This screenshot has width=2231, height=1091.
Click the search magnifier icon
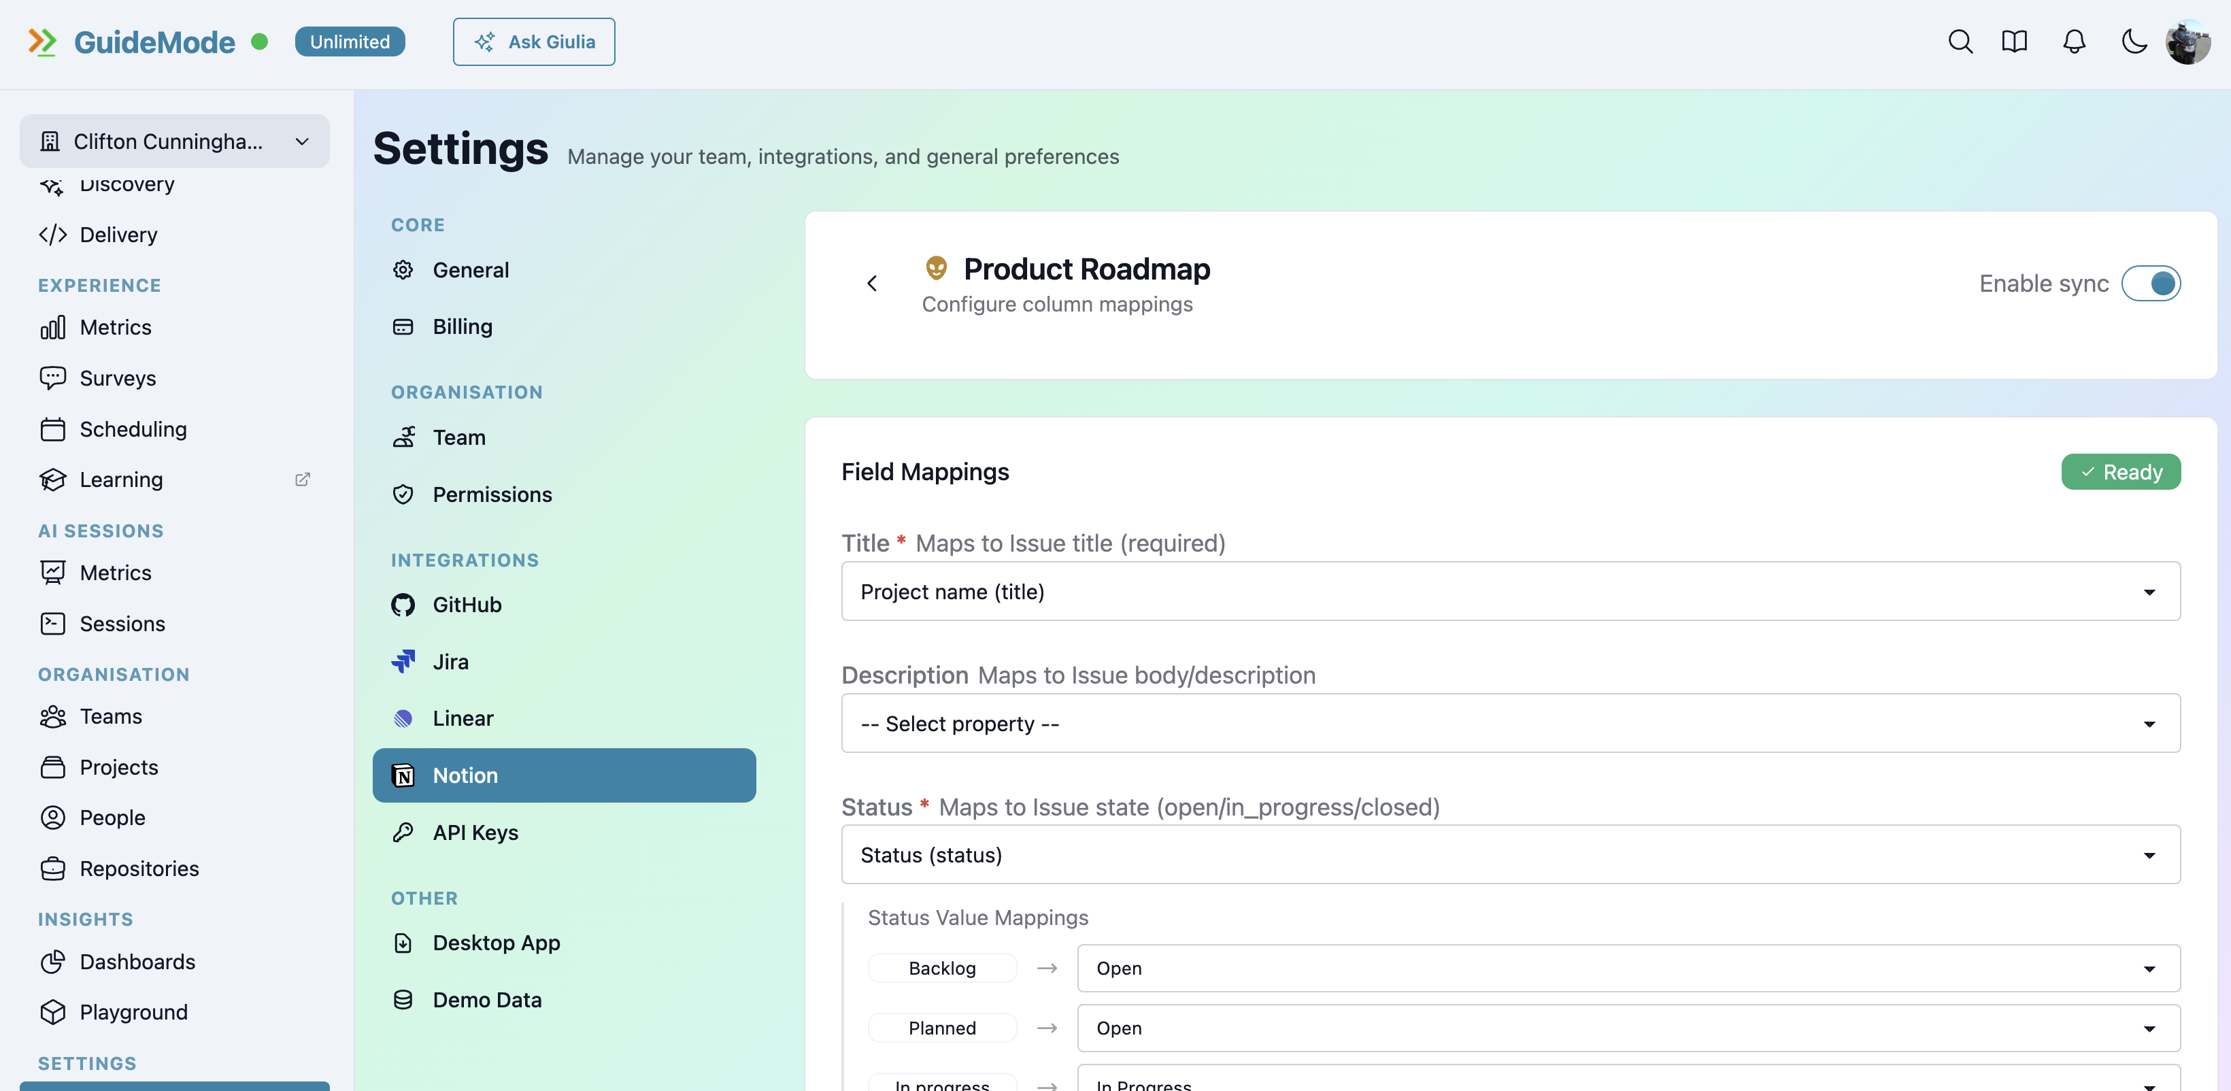1960,41
